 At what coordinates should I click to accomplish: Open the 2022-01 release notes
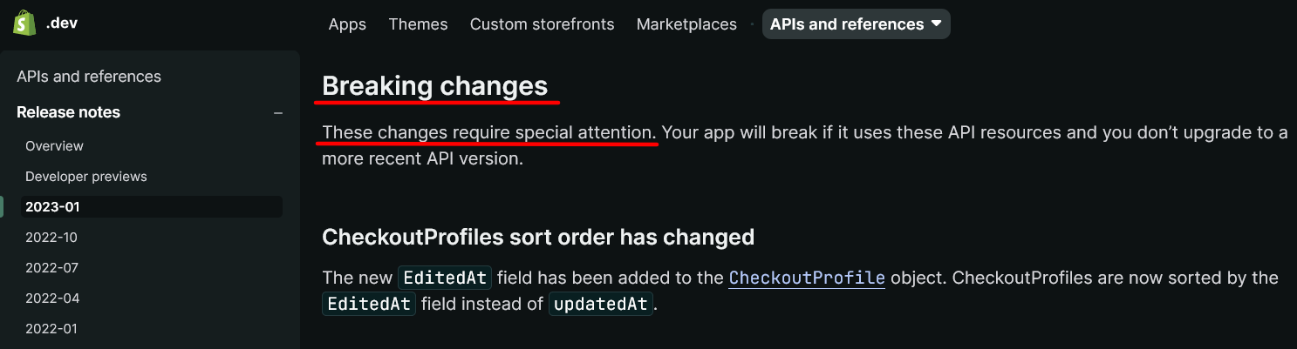click(x=51, y=329)
